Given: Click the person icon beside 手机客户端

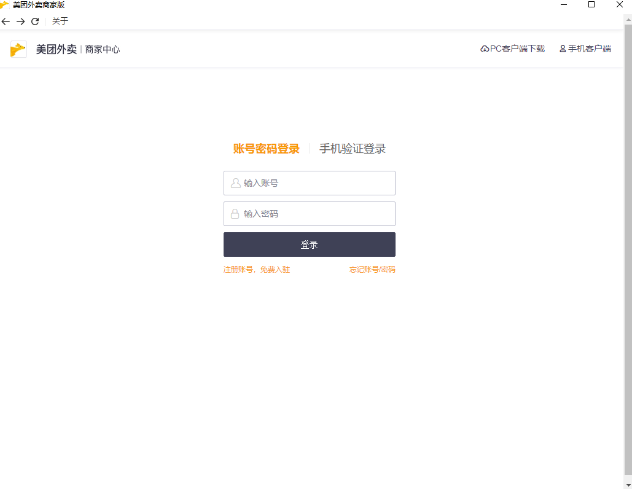Looking at the screenshot, I should [x=563, y=49].
